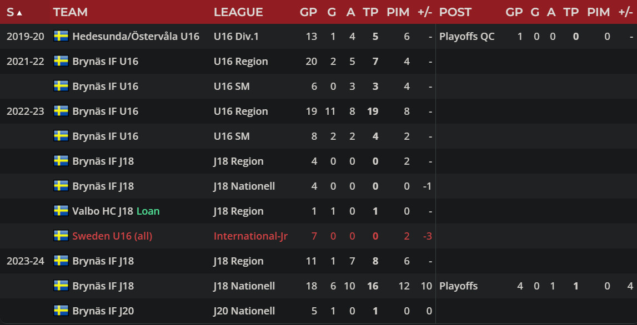Open the Brynäs IF J20 team link

103,311
